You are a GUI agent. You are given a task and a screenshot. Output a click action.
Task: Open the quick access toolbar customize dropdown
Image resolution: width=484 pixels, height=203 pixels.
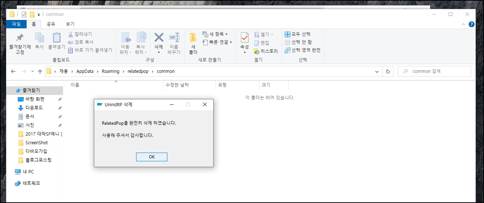39,15
